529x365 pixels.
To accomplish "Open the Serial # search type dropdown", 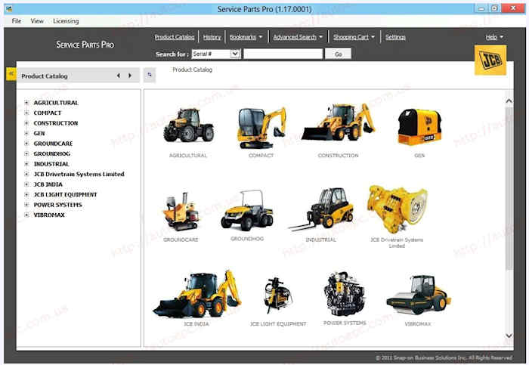I will pyautogui.click(x=235, y=54).
